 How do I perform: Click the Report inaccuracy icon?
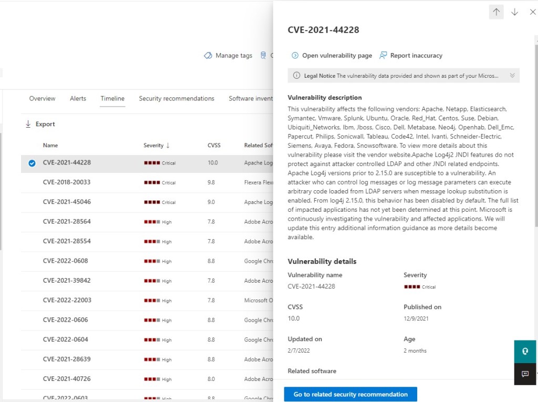point(383,56)
